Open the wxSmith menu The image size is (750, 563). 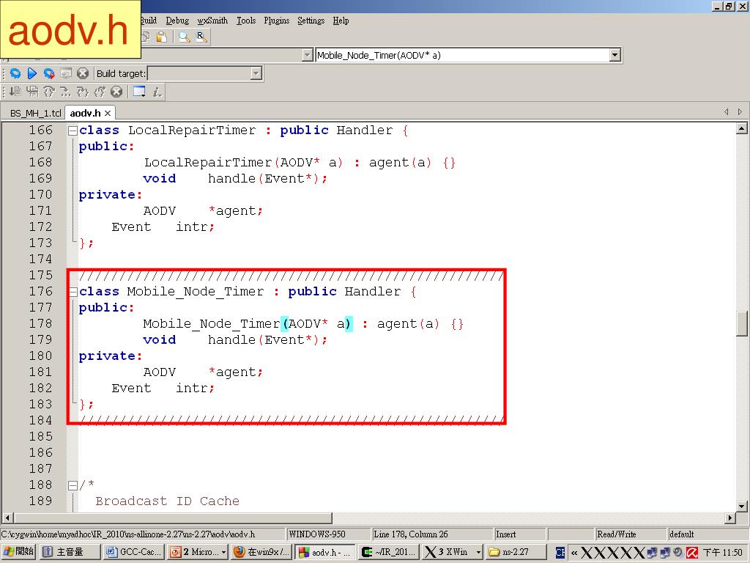click(x=212, y=21)
